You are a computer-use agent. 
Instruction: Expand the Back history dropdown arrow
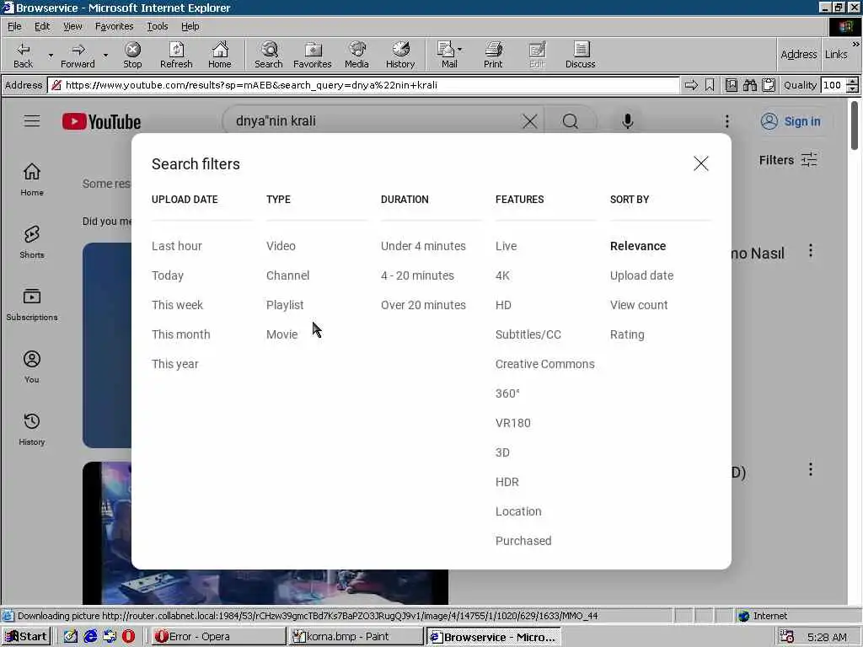[x=51, y=56]
